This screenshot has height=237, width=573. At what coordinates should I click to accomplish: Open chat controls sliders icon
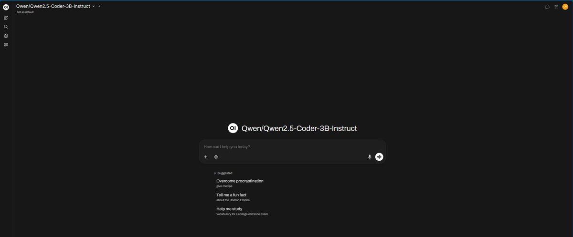tap(556, 7)
